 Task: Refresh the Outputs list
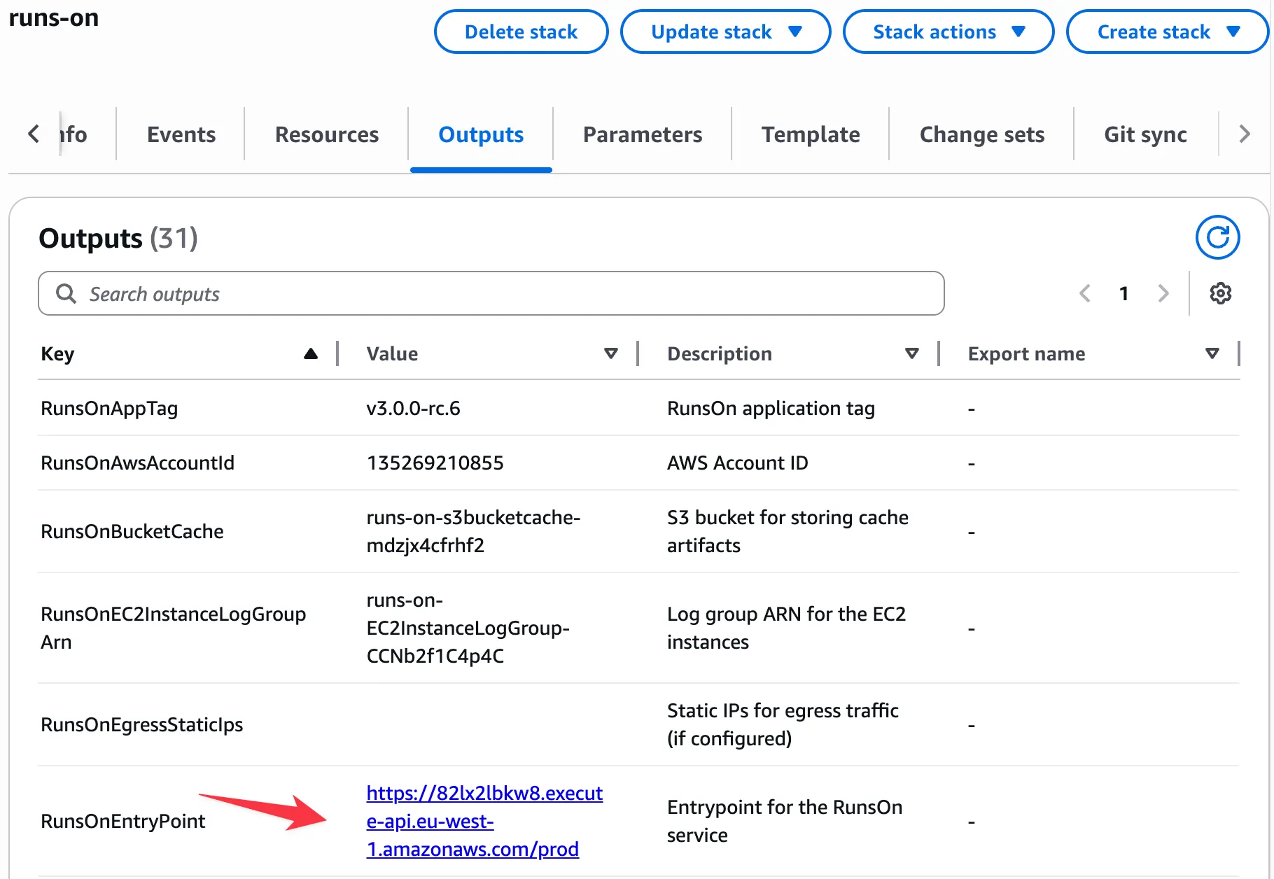pyautogui.click(x=1217, y=237)
